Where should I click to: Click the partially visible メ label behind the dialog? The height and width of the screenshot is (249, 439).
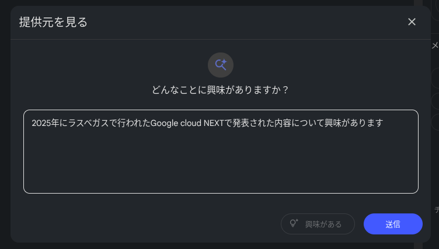click(435, 45)
